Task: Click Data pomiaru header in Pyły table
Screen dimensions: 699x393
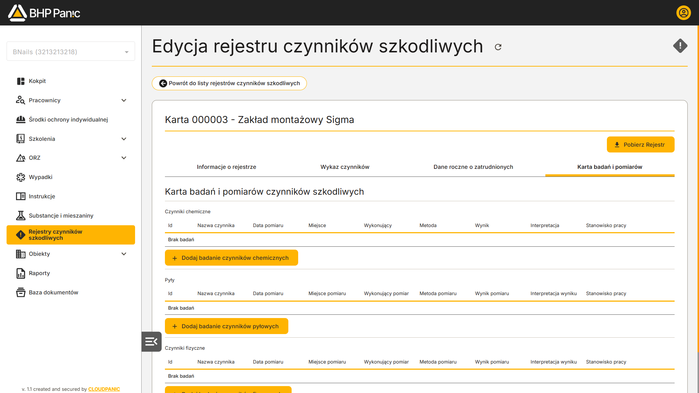Action: click(x=268, y=294)
